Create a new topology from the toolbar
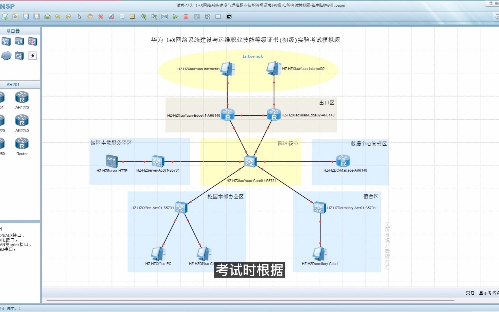The image size is (499, 312). click(x=5, y=16)
